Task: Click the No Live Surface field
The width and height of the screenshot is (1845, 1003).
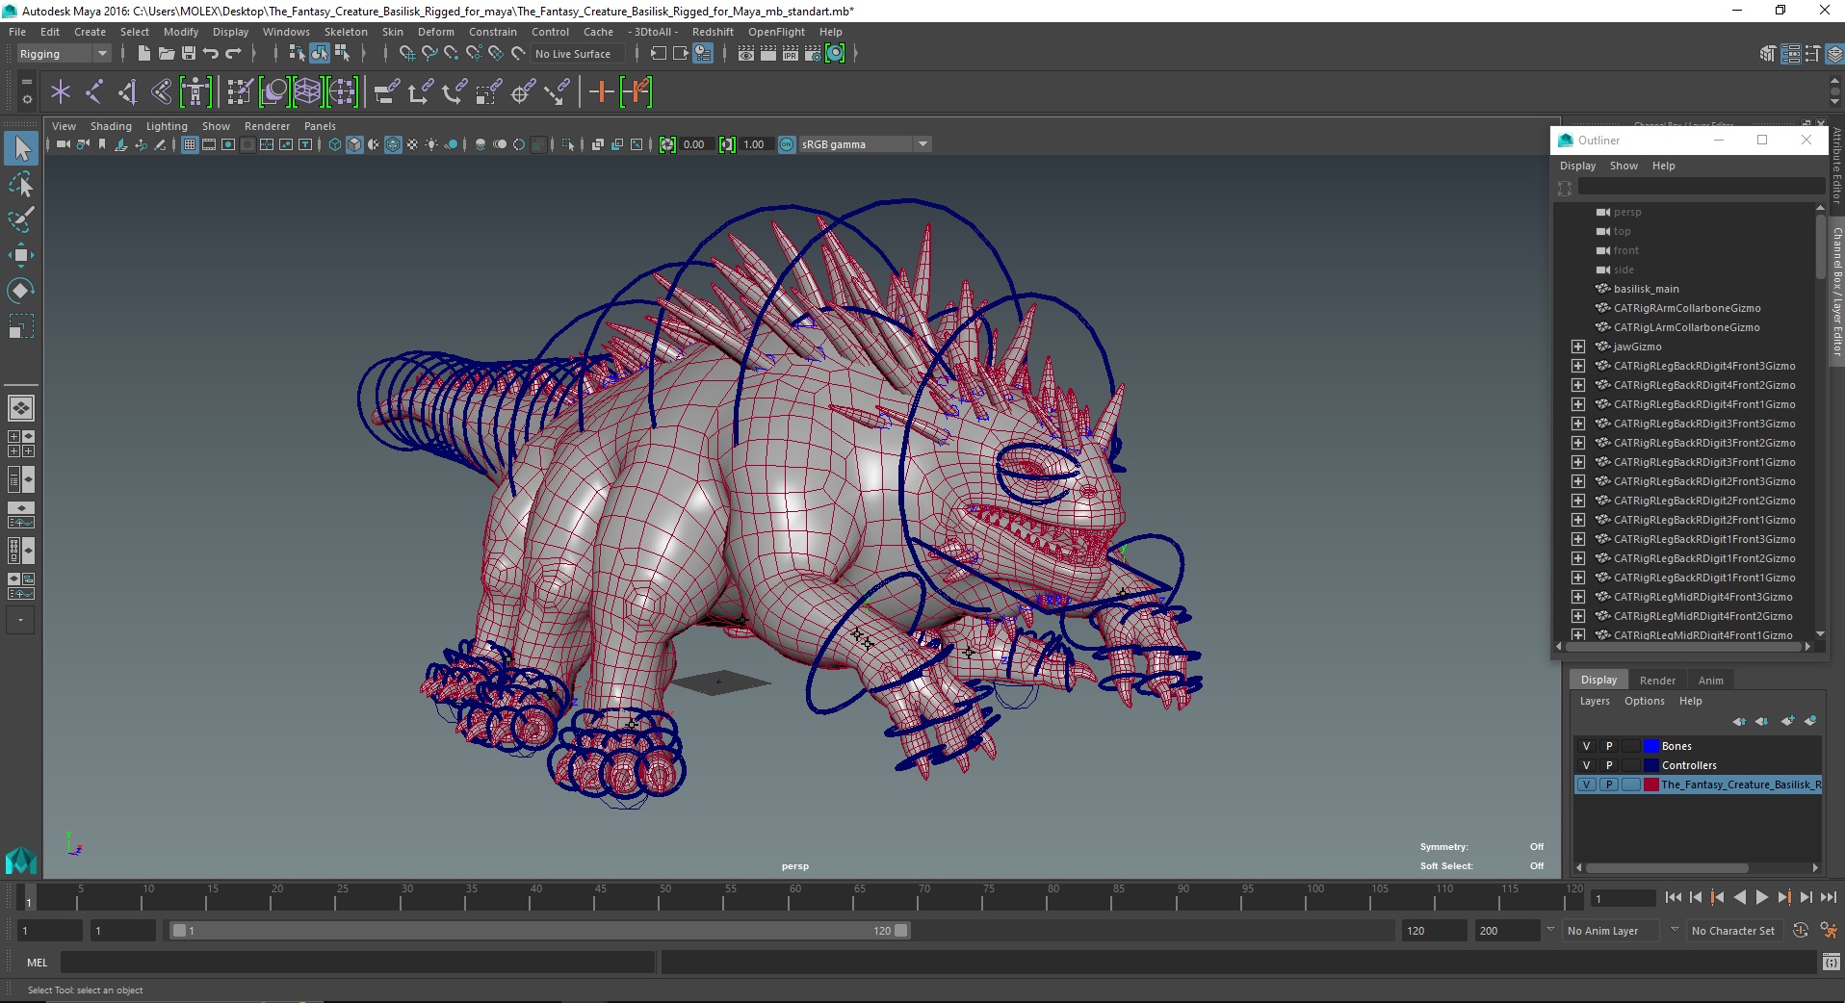Action: [x=578, y=54]
